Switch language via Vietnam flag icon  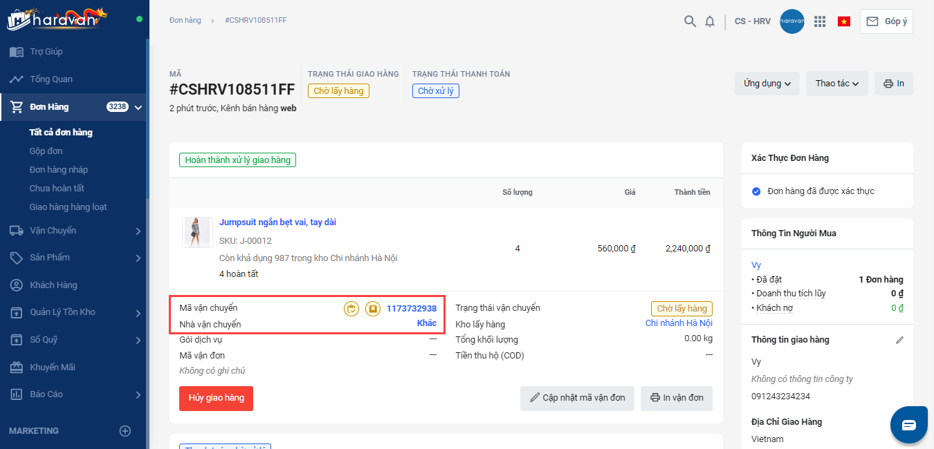pos(844,21)
